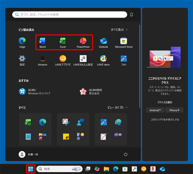Open the power button menu
This screenshot has height=174, width=193.
pyautogui.click(x=126, y=154)
